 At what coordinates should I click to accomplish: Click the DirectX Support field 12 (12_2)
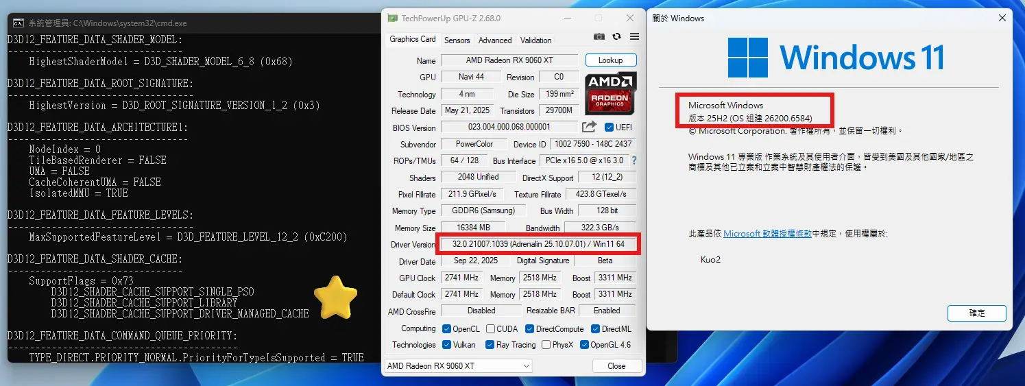pyautogui.click(x=607, y=178)
